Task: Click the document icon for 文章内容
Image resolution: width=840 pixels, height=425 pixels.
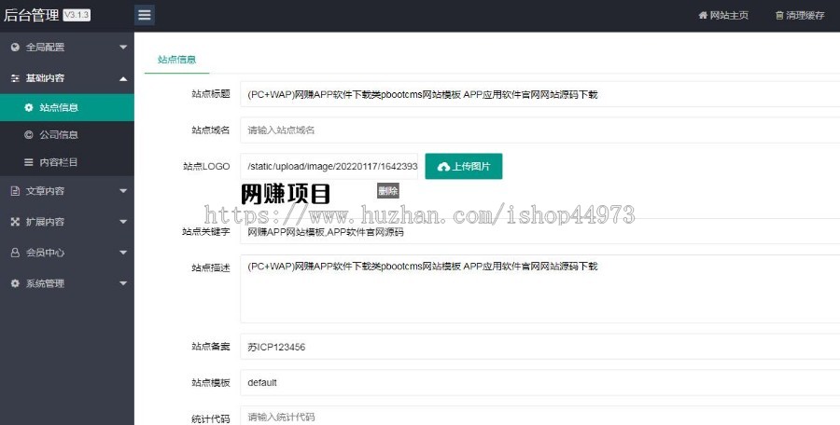Action: 15,191
